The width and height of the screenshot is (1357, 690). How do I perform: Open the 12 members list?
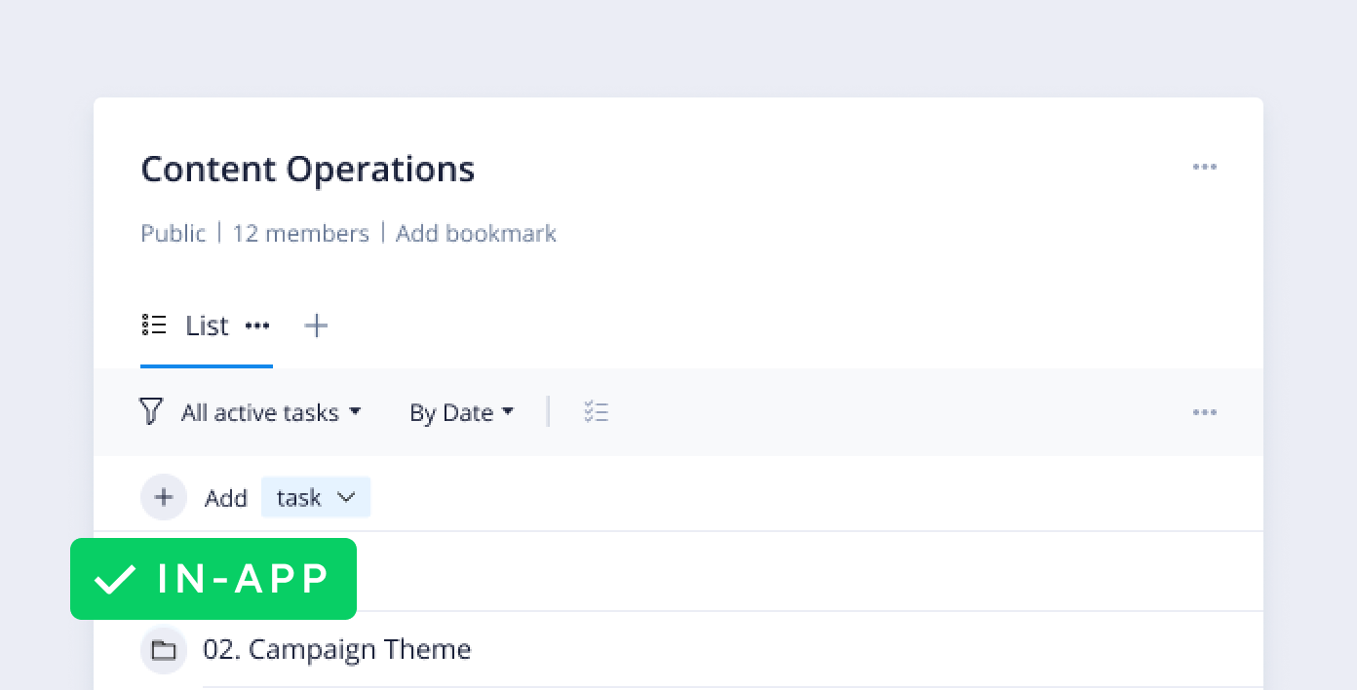pyautogui.click(x=301, y=233)
